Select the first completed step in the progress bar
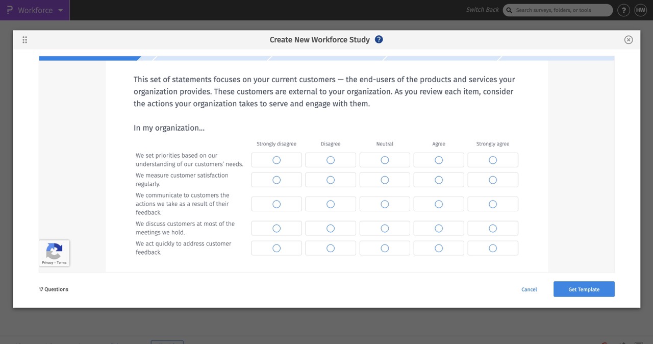Viewport: 653px width, 344px height. coord(89,58)
